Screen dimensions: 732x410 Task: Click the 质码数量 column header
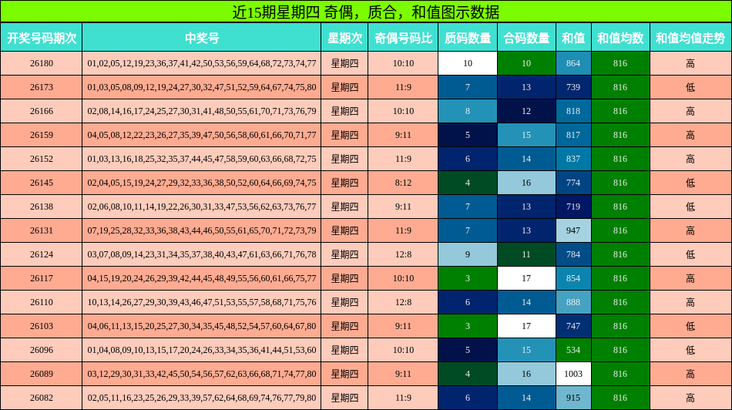[x=467, y=37]
